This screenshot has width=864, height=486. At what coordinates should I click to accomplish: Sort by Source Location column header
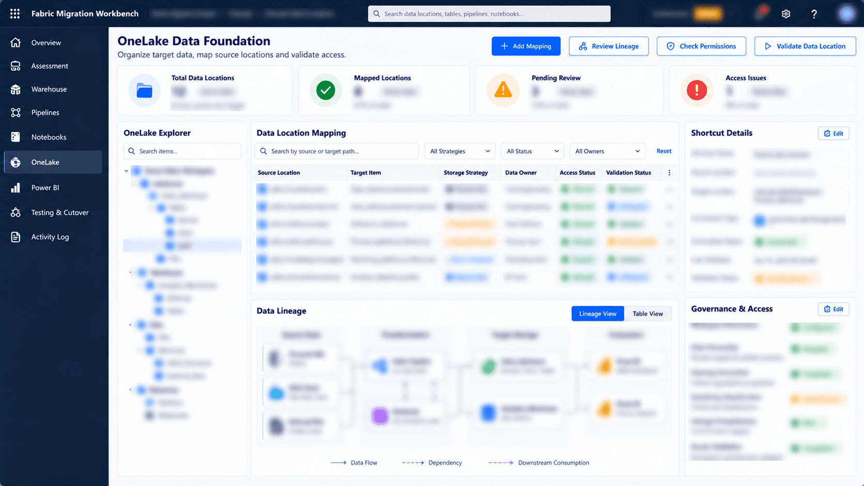pos(279,173)
